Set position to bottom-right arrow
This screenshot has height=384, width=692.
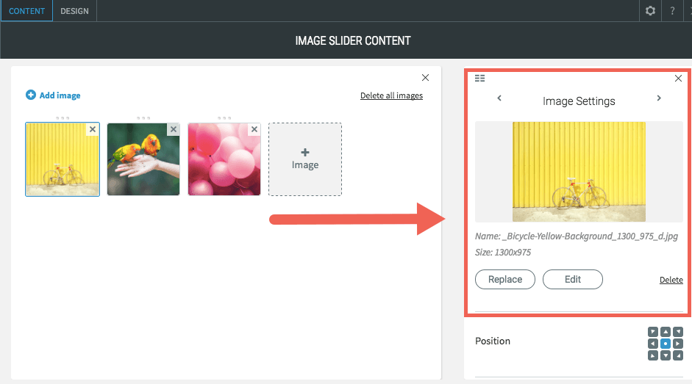(x=678, y=355)
